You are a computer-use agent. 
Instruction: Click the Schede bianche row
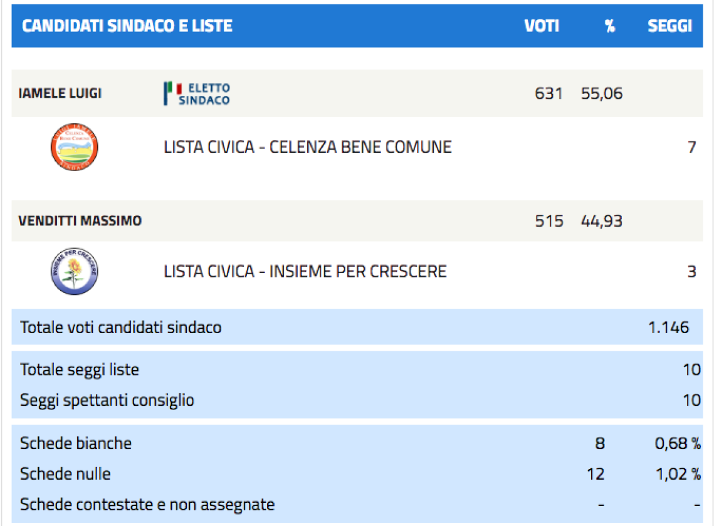pos(357,443)
